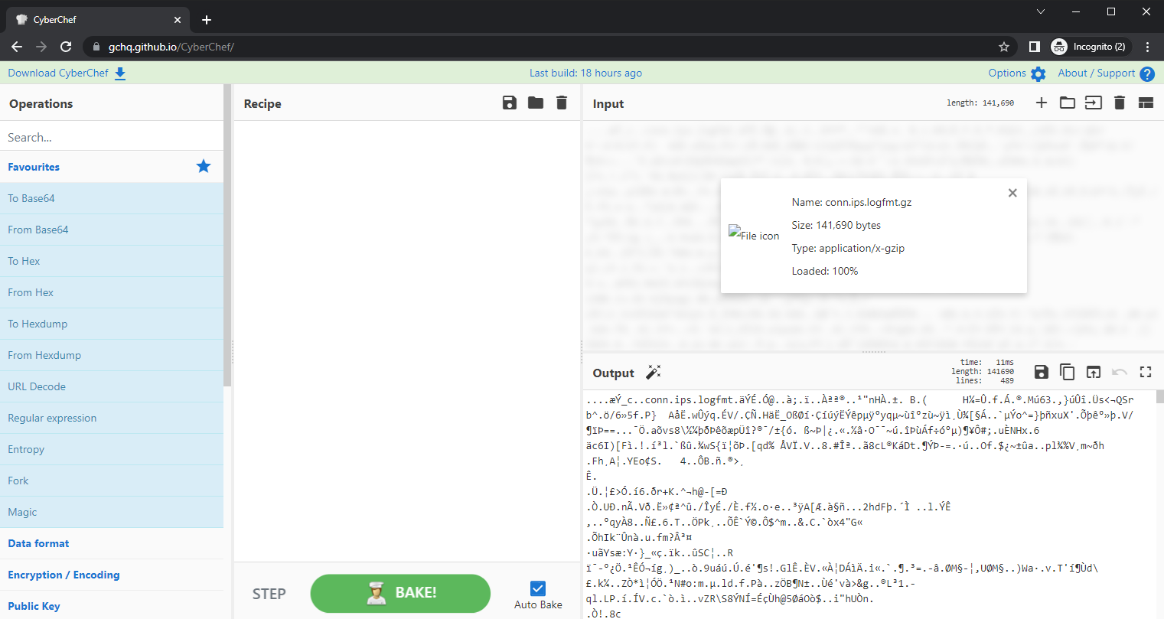Screen dimensions: 1164x619
Task: Close the file info card
Action: [1012, 193]
